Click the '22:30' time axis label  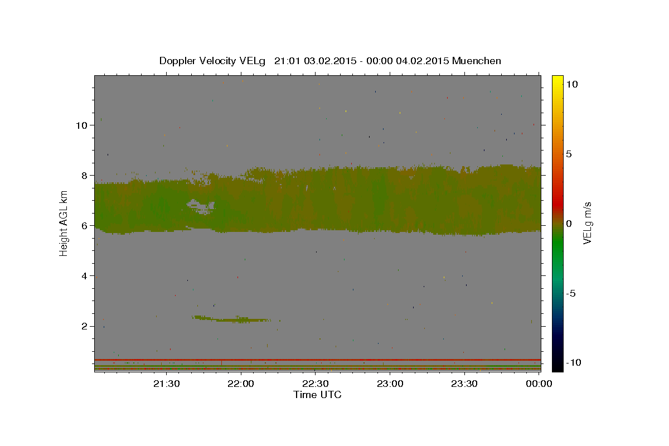[316, 384]
